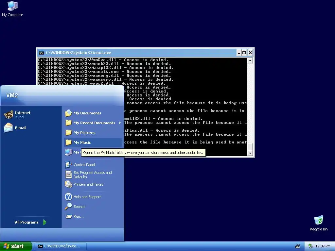Click the wsock32.dll access denied line

coord(104,64)
